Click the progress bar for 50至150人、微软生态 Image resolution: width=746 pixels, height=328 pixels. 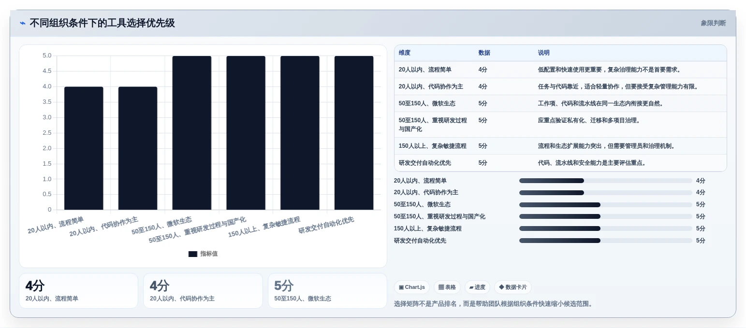point(606,205)
